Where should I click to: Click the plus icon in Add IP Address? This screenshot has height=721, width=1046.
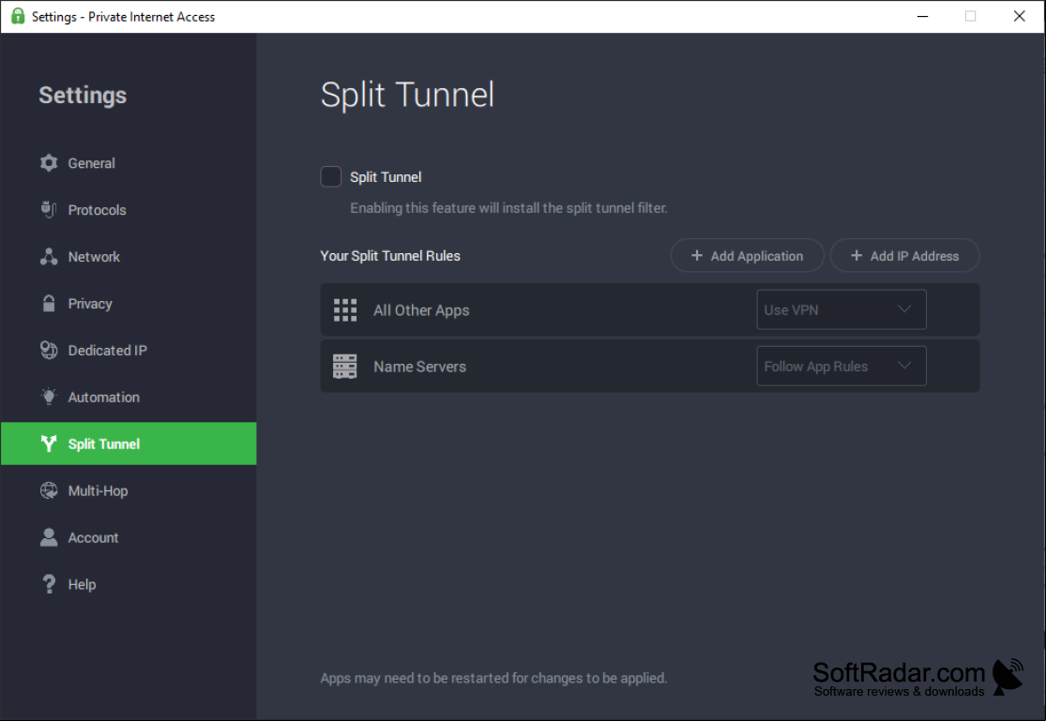tap(857, 255)
